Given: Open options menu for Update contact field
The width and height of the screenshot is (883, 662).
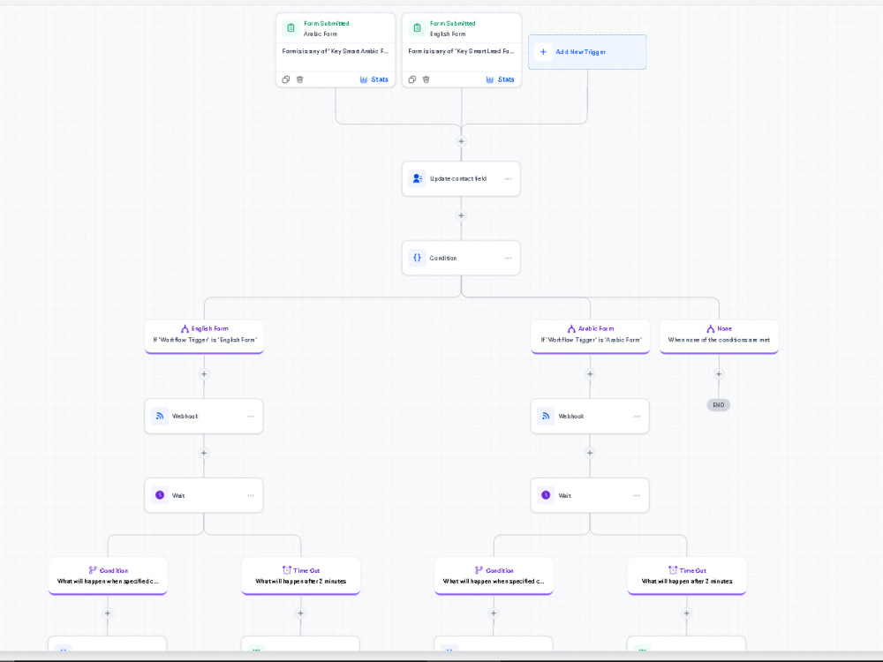Looking at the screenshot, I should pos(508,179).
